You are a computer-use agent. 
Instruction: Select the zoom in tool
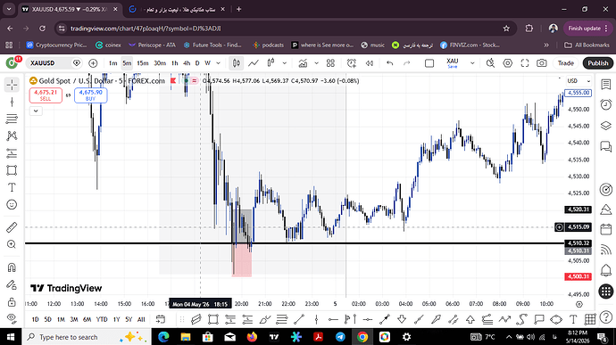click(x=12, y=244)
